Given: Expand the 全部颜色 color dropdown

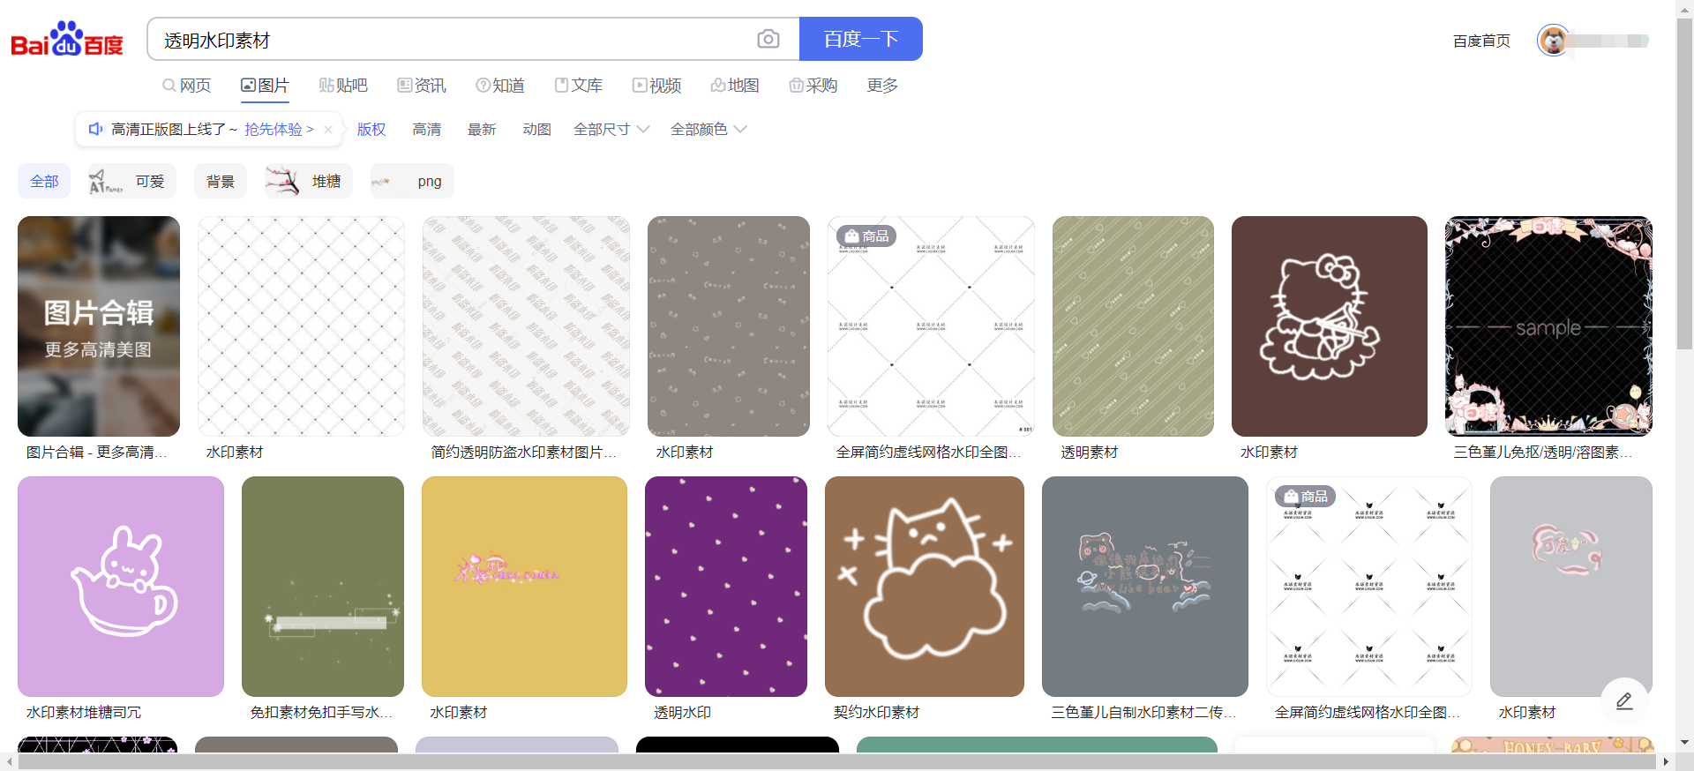Looking at the screenshot, I should 708,130.
